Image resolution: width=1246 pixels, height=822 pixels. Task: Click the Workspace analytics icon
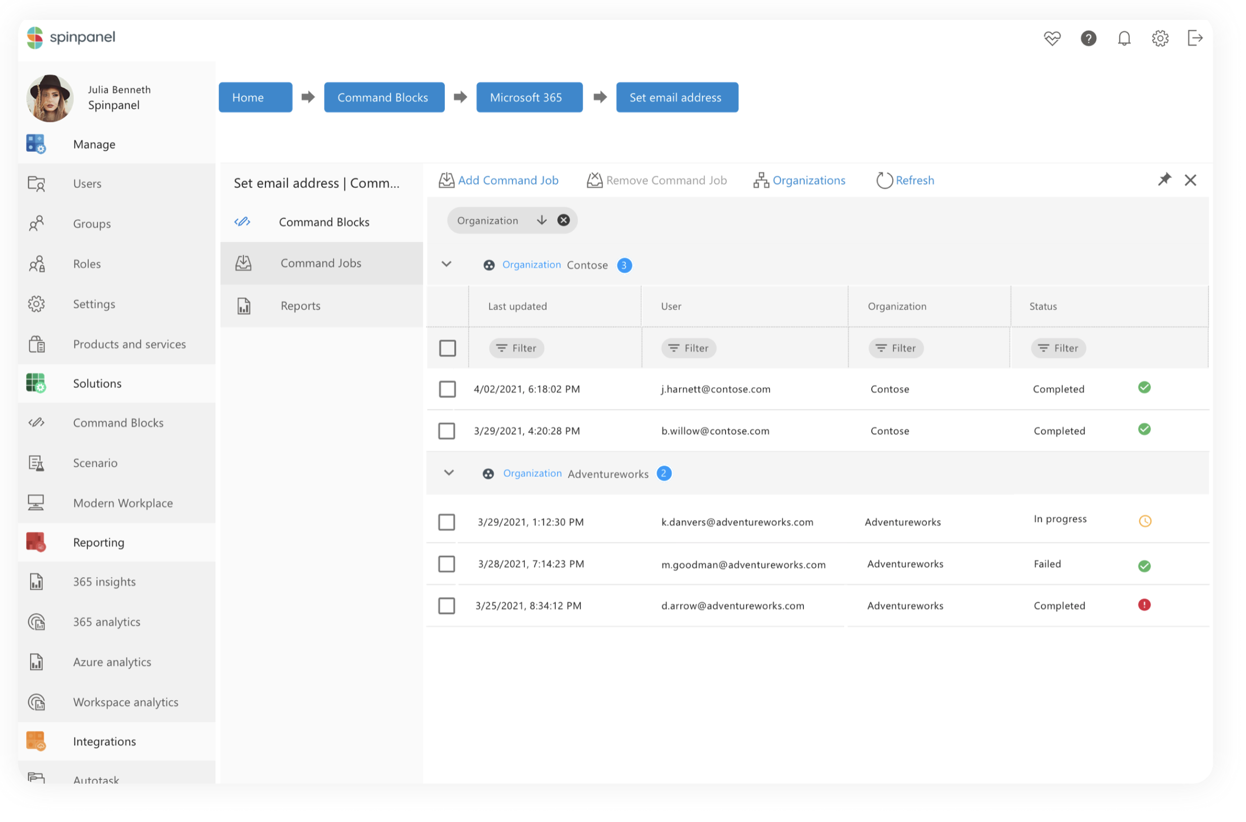[36, 702]
